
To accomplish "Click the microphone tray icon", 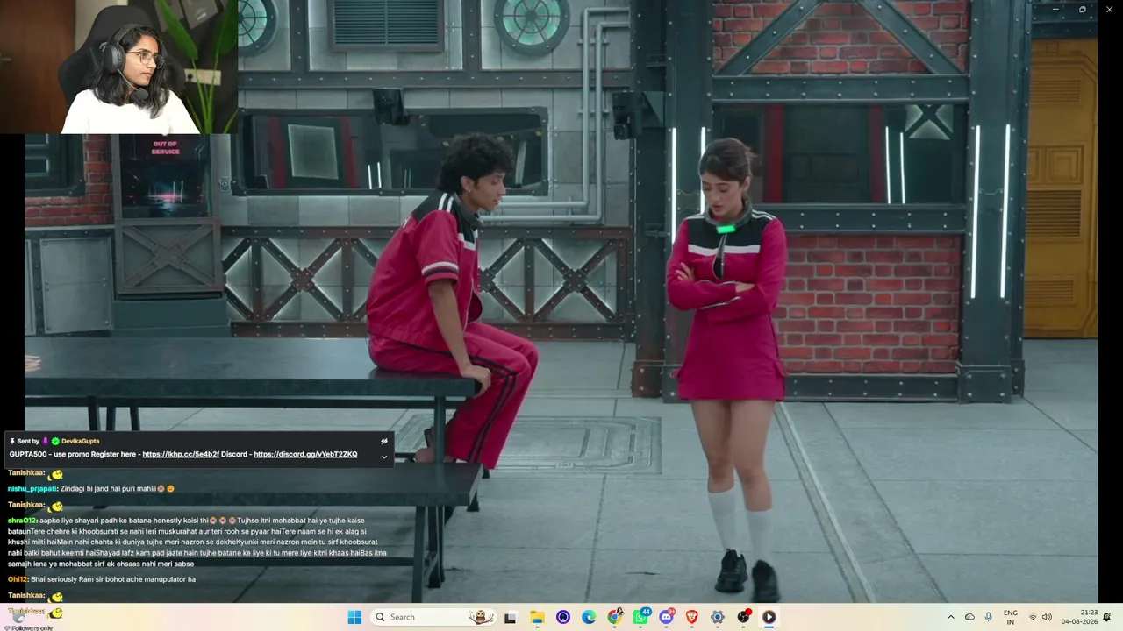I will click(x=989, y=617).
